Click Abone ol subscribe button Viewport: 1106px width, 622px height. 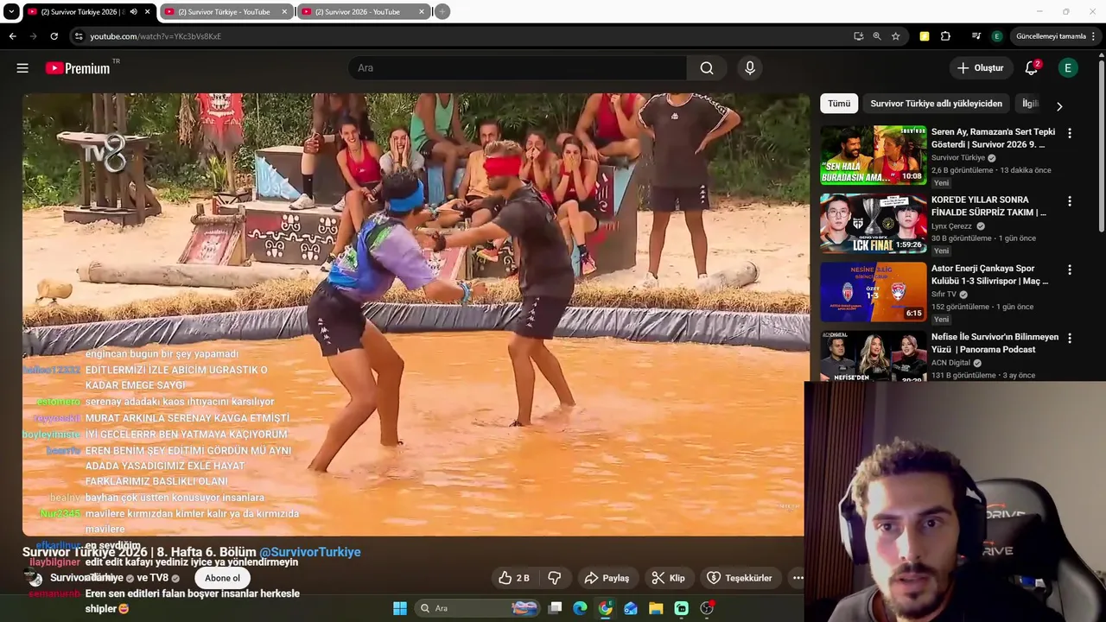[x=222, y=578]
